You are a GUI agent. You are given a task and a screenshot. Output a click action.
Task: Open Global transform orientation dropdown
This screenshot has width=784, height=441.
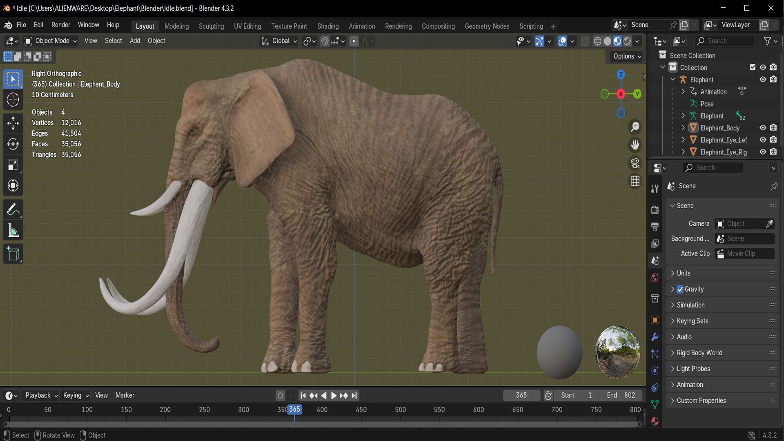(279, 41)
